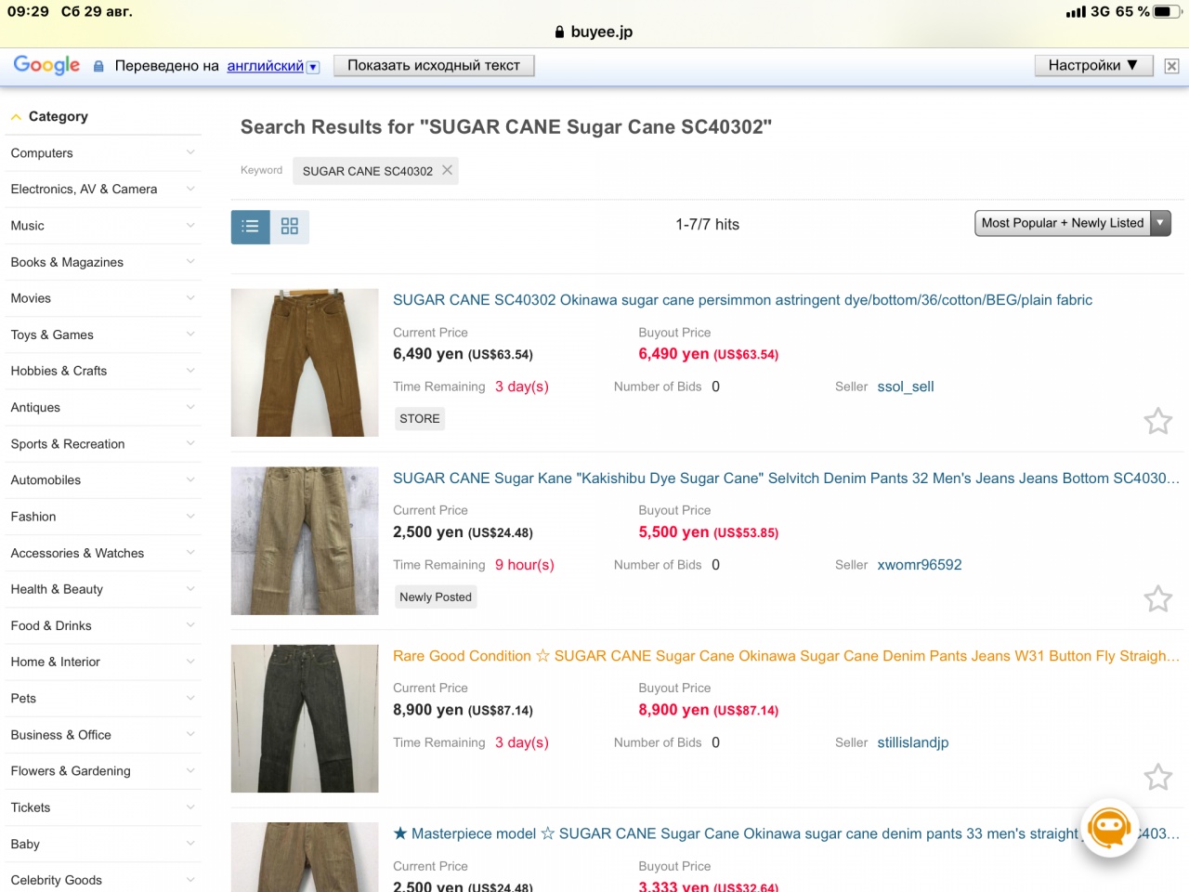1189x892 pixels.
Task: Click the STORE tag on first listing
Action: coord(420,419)
